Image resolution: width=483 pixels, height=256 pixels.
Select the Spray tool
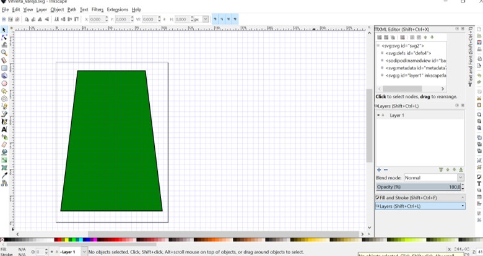click(x=4, y=137)
